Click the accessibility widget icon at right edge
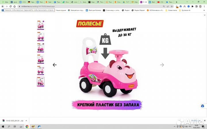Image resolution: width=207 pixels, height=129 pixels. click(x=203, y=106)
